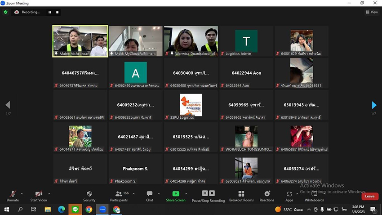Screen dimensions: 382x215
Task: Click the Recording cloud icon
Action: pos(17,12)
